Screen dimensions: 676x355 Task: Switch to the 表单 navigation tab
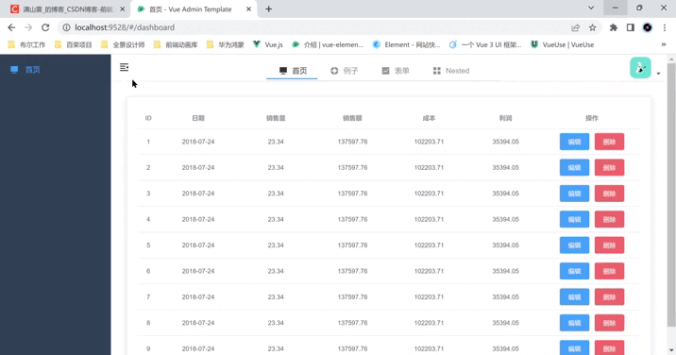[x=396, y=71]
